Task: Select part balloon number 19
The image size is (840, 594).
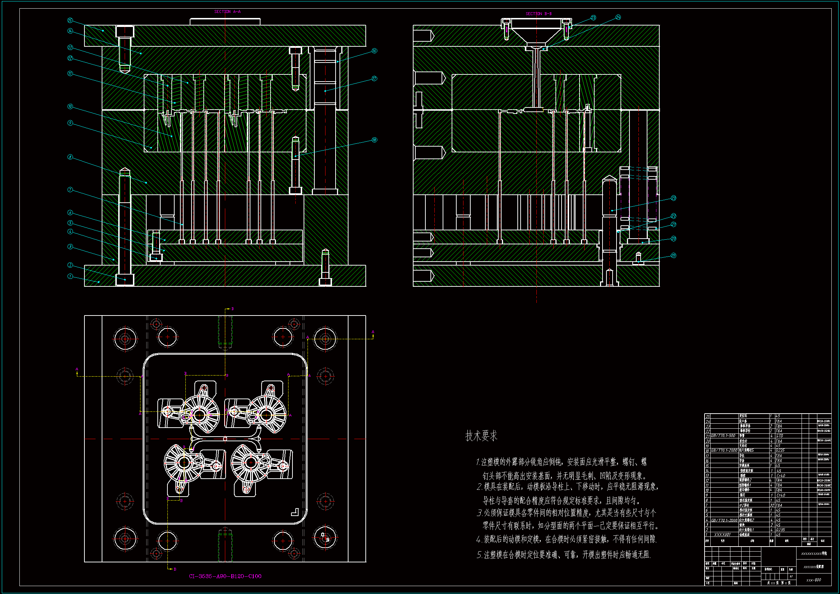Action: (674, 255)
